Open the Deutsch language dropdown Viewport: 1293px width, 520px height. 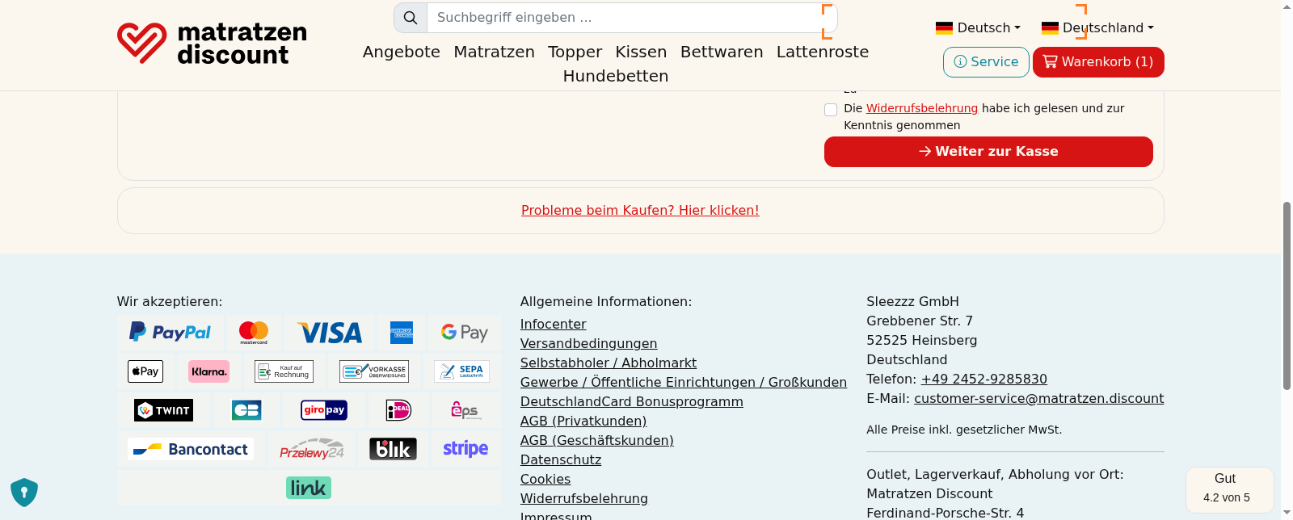(978, 27)
